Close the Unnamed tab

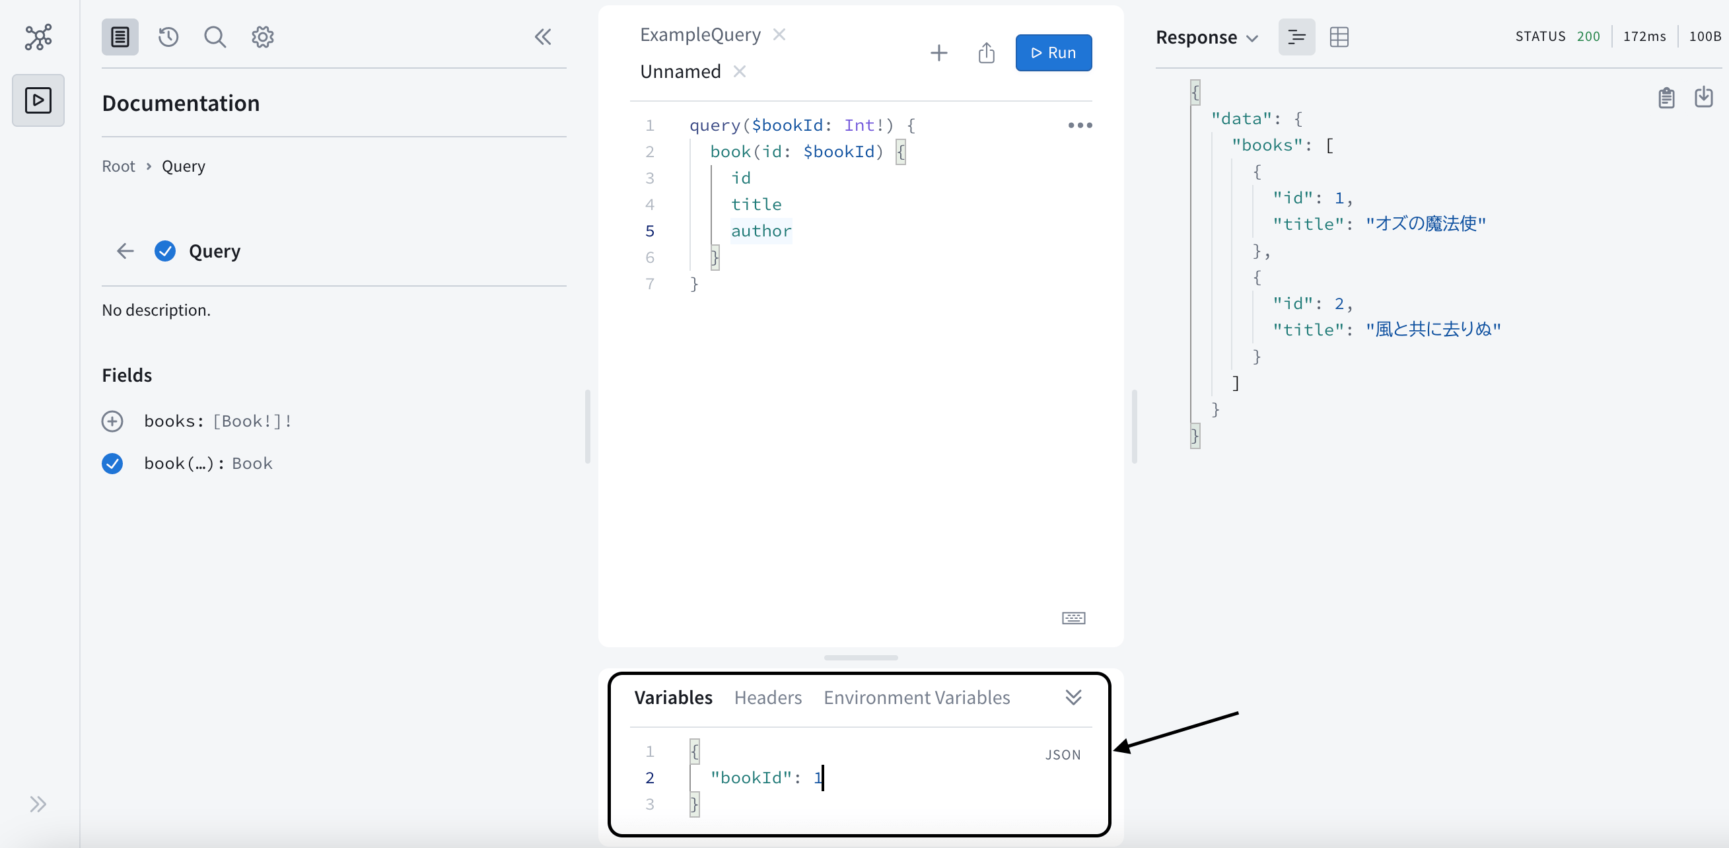click(x=740, y=71)
